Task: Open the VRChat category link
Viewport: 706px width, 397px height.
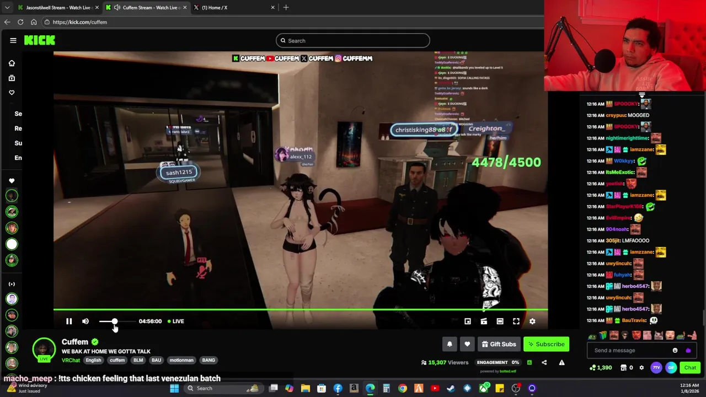Action: (71, 360)
